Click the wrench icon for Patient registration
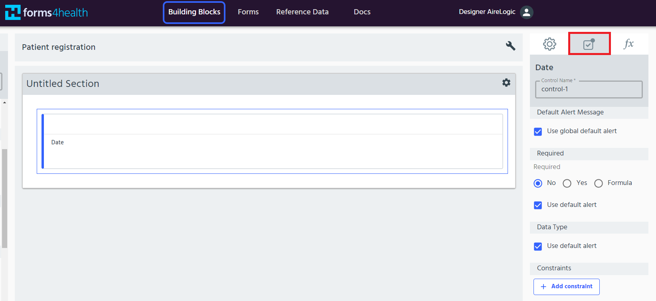The width and height of the screenshot is (656, 301). coord(510,45)
